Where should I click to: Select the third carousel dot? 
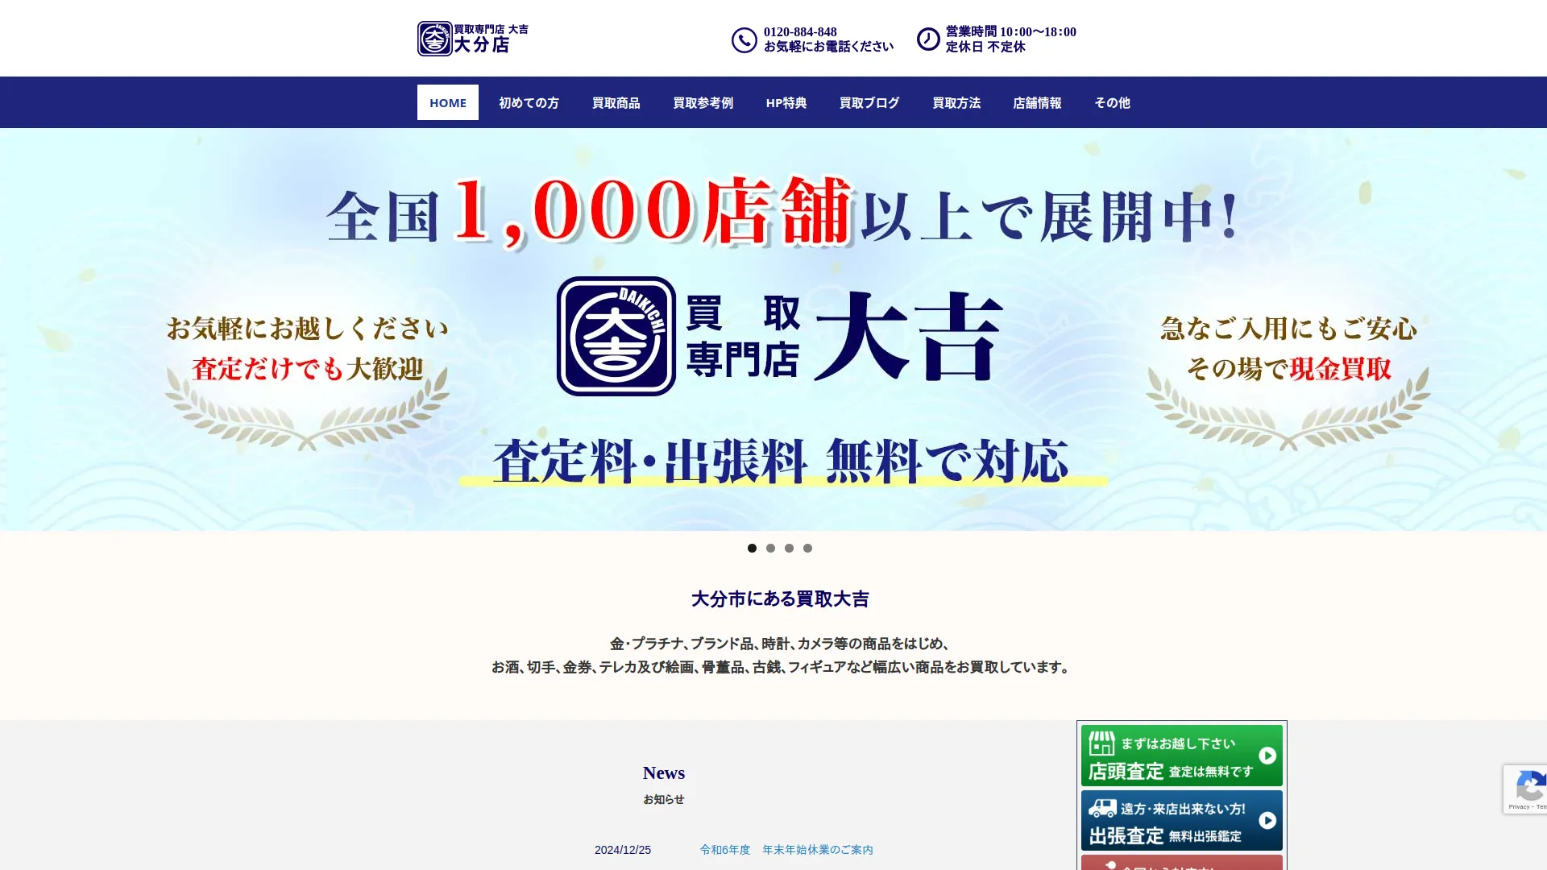(x=789, y=548)
